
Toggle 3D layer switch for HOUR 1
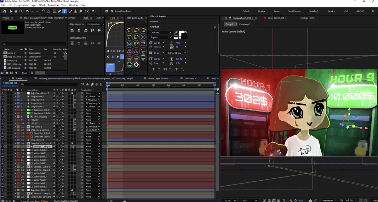75,123
